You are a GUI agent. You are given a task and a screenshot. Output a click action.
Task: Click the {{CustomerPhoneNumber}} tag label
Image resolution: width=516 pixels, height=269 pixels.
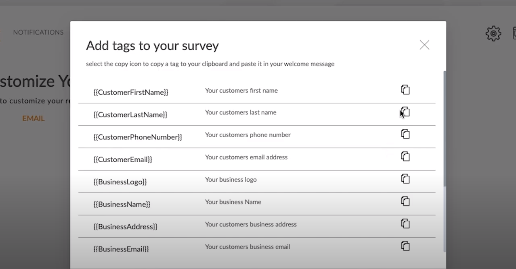point(138,137)
